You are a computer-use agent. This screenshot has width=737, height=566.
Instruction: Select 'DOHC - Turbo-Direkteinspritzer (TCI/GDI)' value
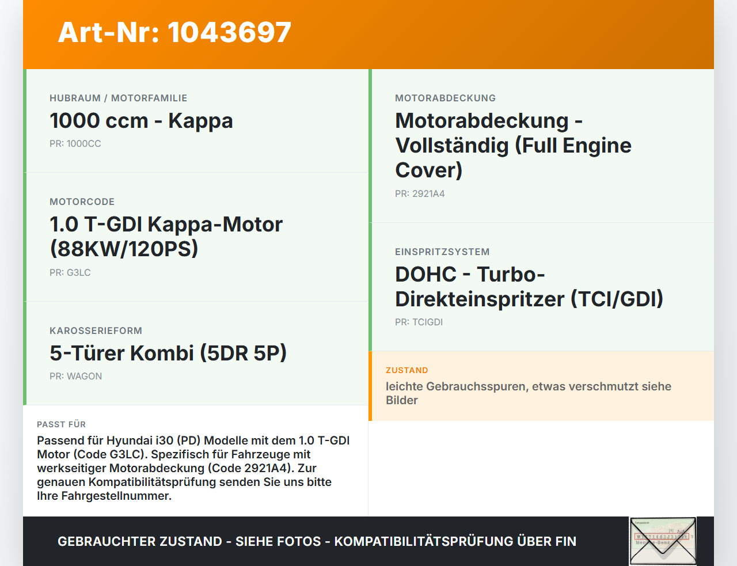pyautogui.click(x=529, y=286)
